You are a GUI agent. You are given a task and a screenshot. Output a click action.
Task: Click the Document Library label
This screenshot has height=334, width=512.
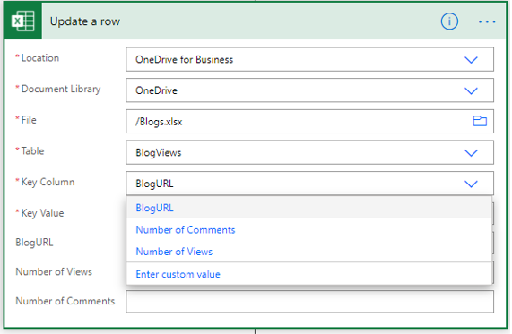tap(61, 89)
